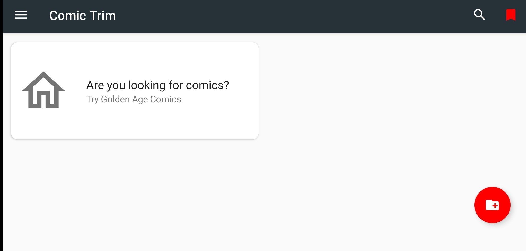Viewport: 526px width, 251px height.
Task: Tap the word 'comics?' in card heading
Action: 207,85
